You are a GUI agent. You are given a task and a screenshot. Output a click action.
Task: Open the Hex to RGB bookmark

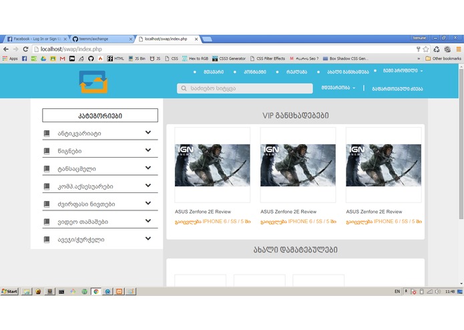(x=196, y=59)
